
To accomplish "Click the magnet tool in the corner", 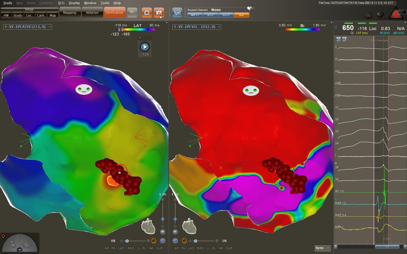I will [x=4, y=236].
